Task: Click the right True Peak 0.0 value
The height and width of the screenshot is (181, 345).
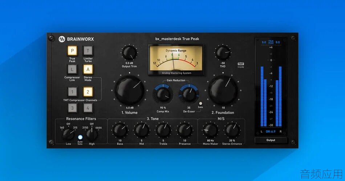Action: click(278, 42)
